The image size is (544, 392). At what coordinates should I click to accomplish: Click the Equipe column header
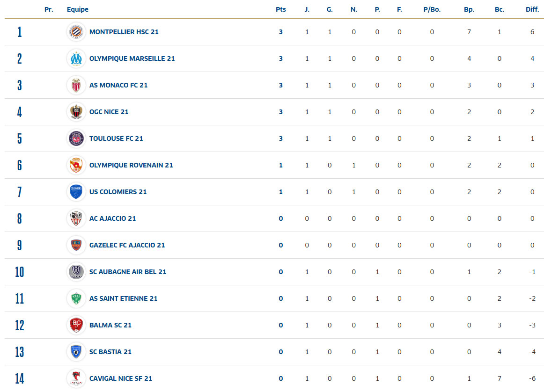78,9
